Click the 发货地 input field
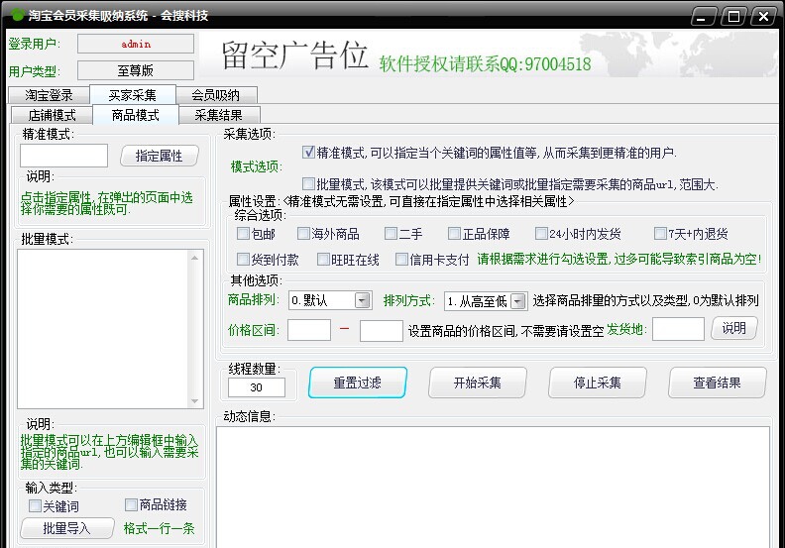The image size is (785, 548). [x=678, y=329]
